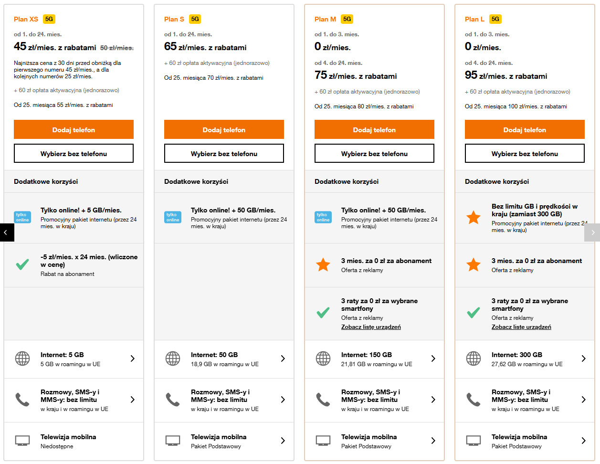This screenshot has height=464, width=600.
Task: Show next plans with right carousel arrow
Action: (592, 232)
